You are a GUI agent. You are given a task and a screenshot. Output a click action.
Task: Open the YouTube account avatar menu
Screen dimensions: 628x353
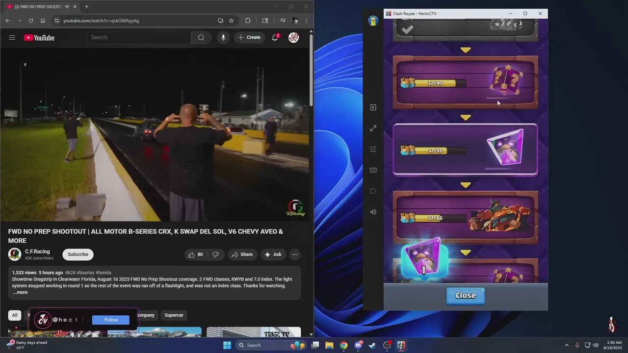click(294, 38)
